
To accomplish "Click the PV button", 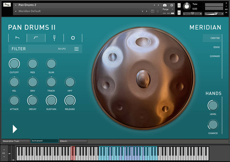I will [226, 13].
